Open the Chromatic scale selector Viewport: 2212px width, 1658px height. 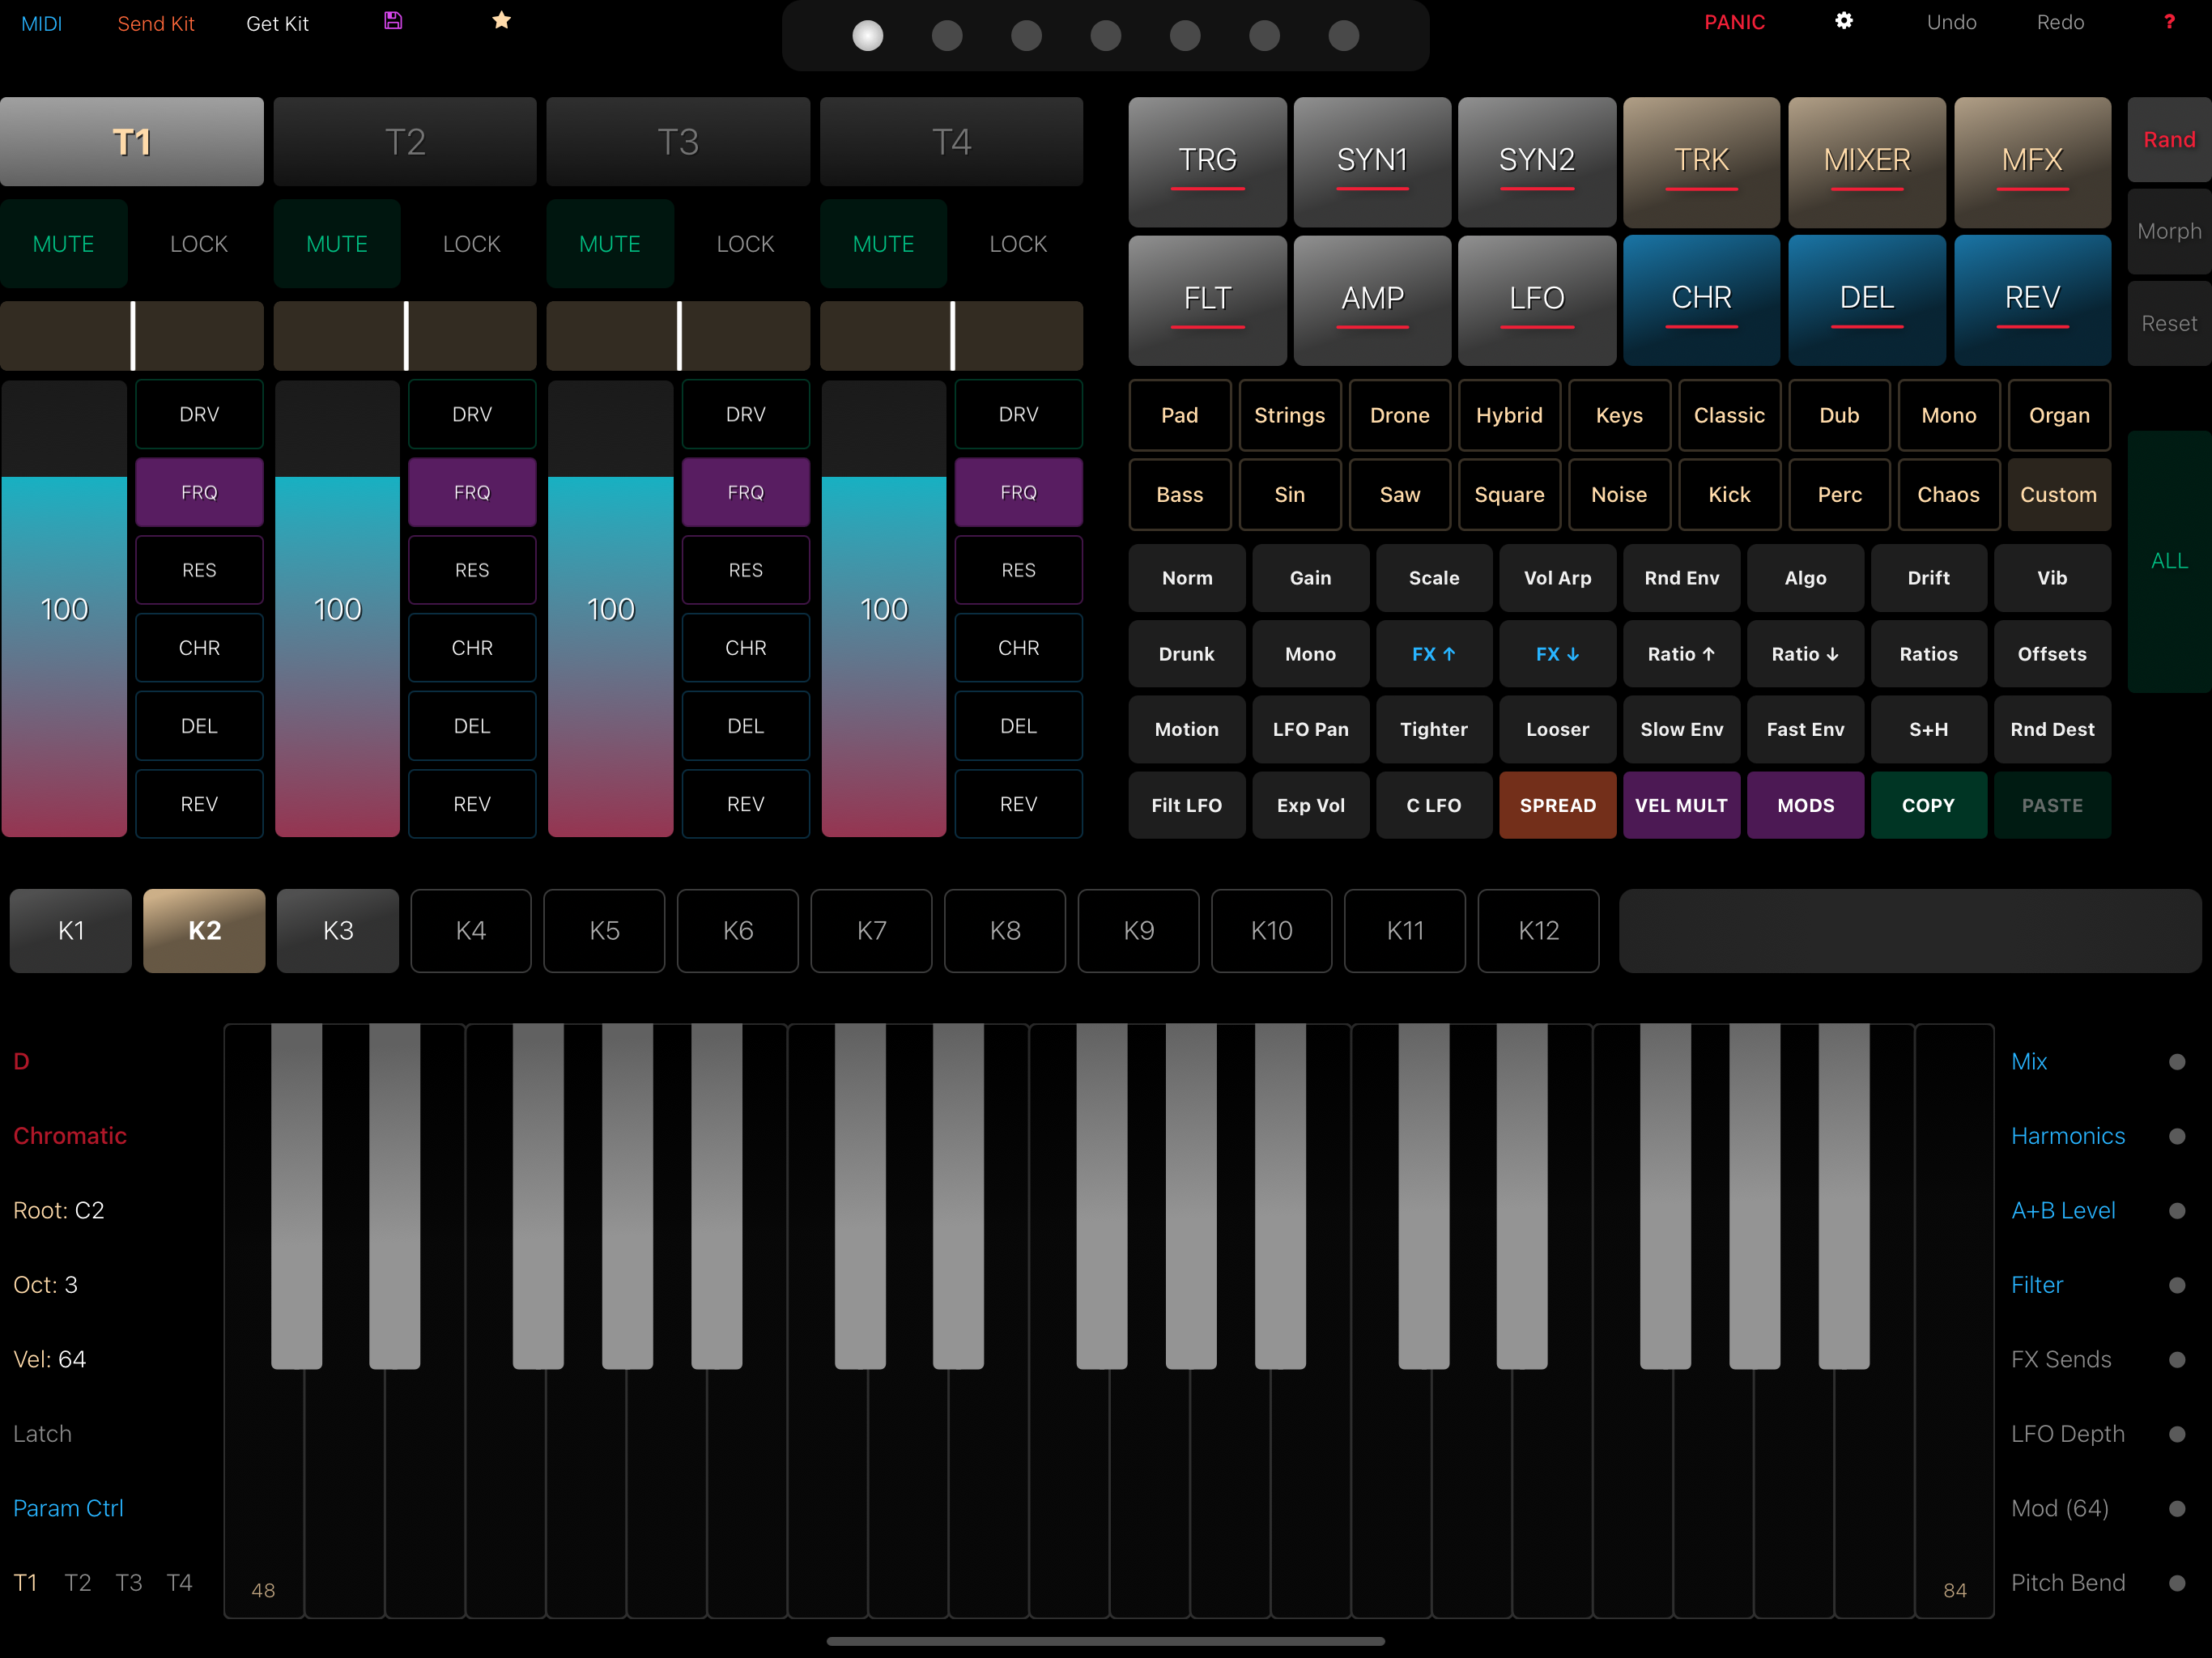click(x=70, y=1136)
